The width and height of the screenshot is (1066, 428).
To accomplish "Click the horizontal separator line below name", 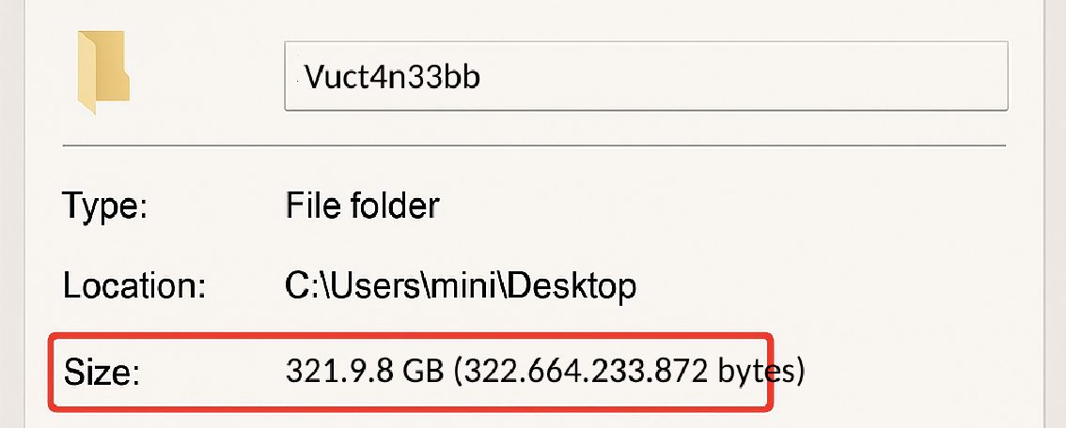I will (x=534, y=145).
